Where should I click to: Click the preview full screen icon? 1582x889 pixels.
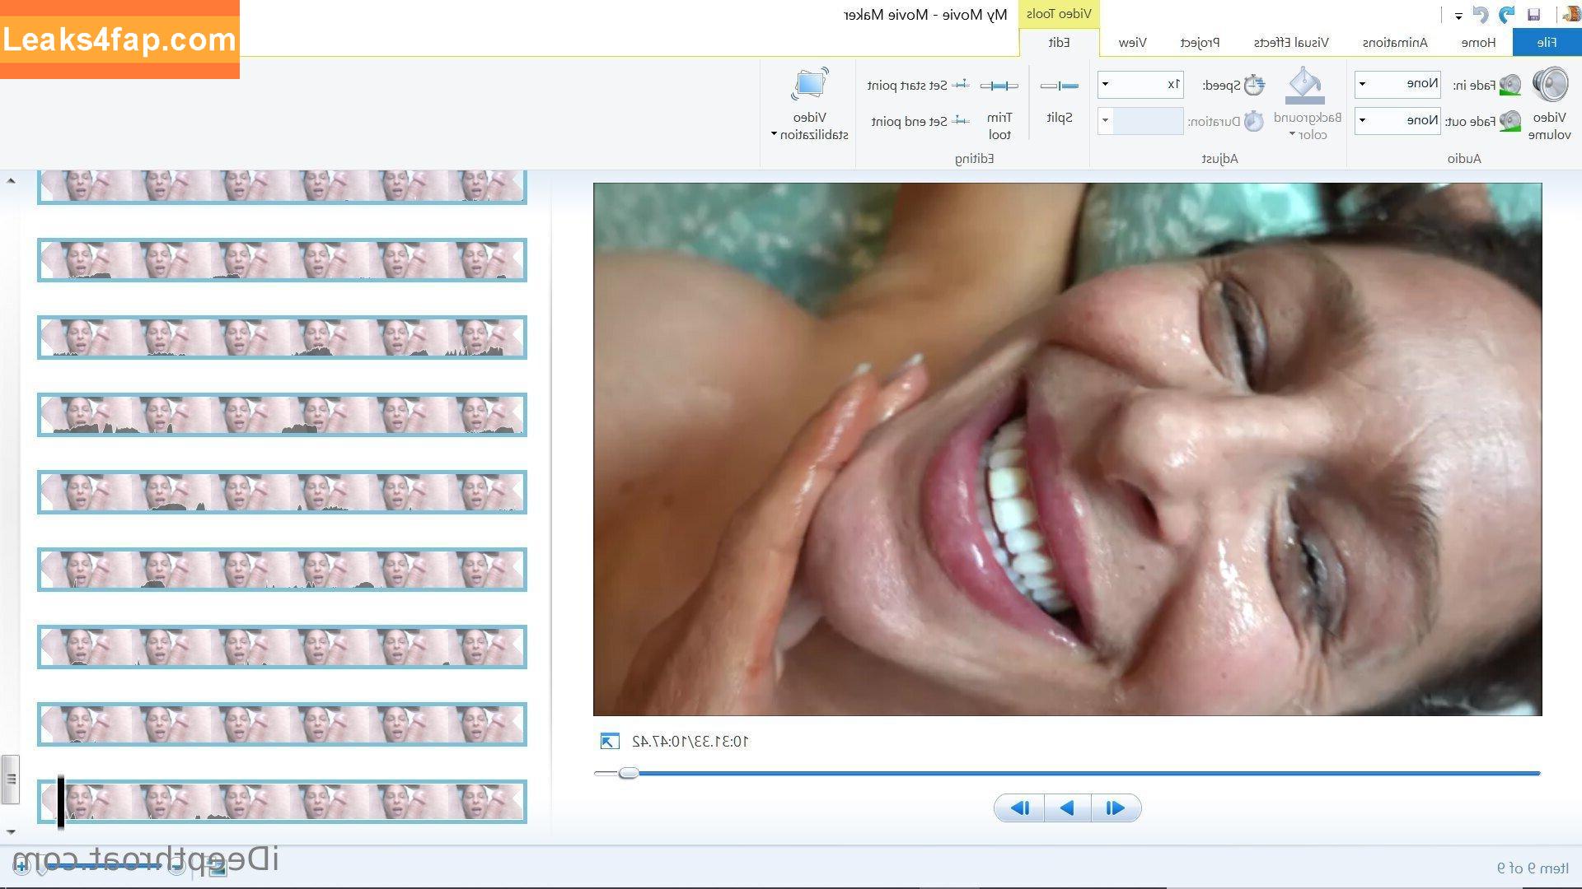coord(609,742)
